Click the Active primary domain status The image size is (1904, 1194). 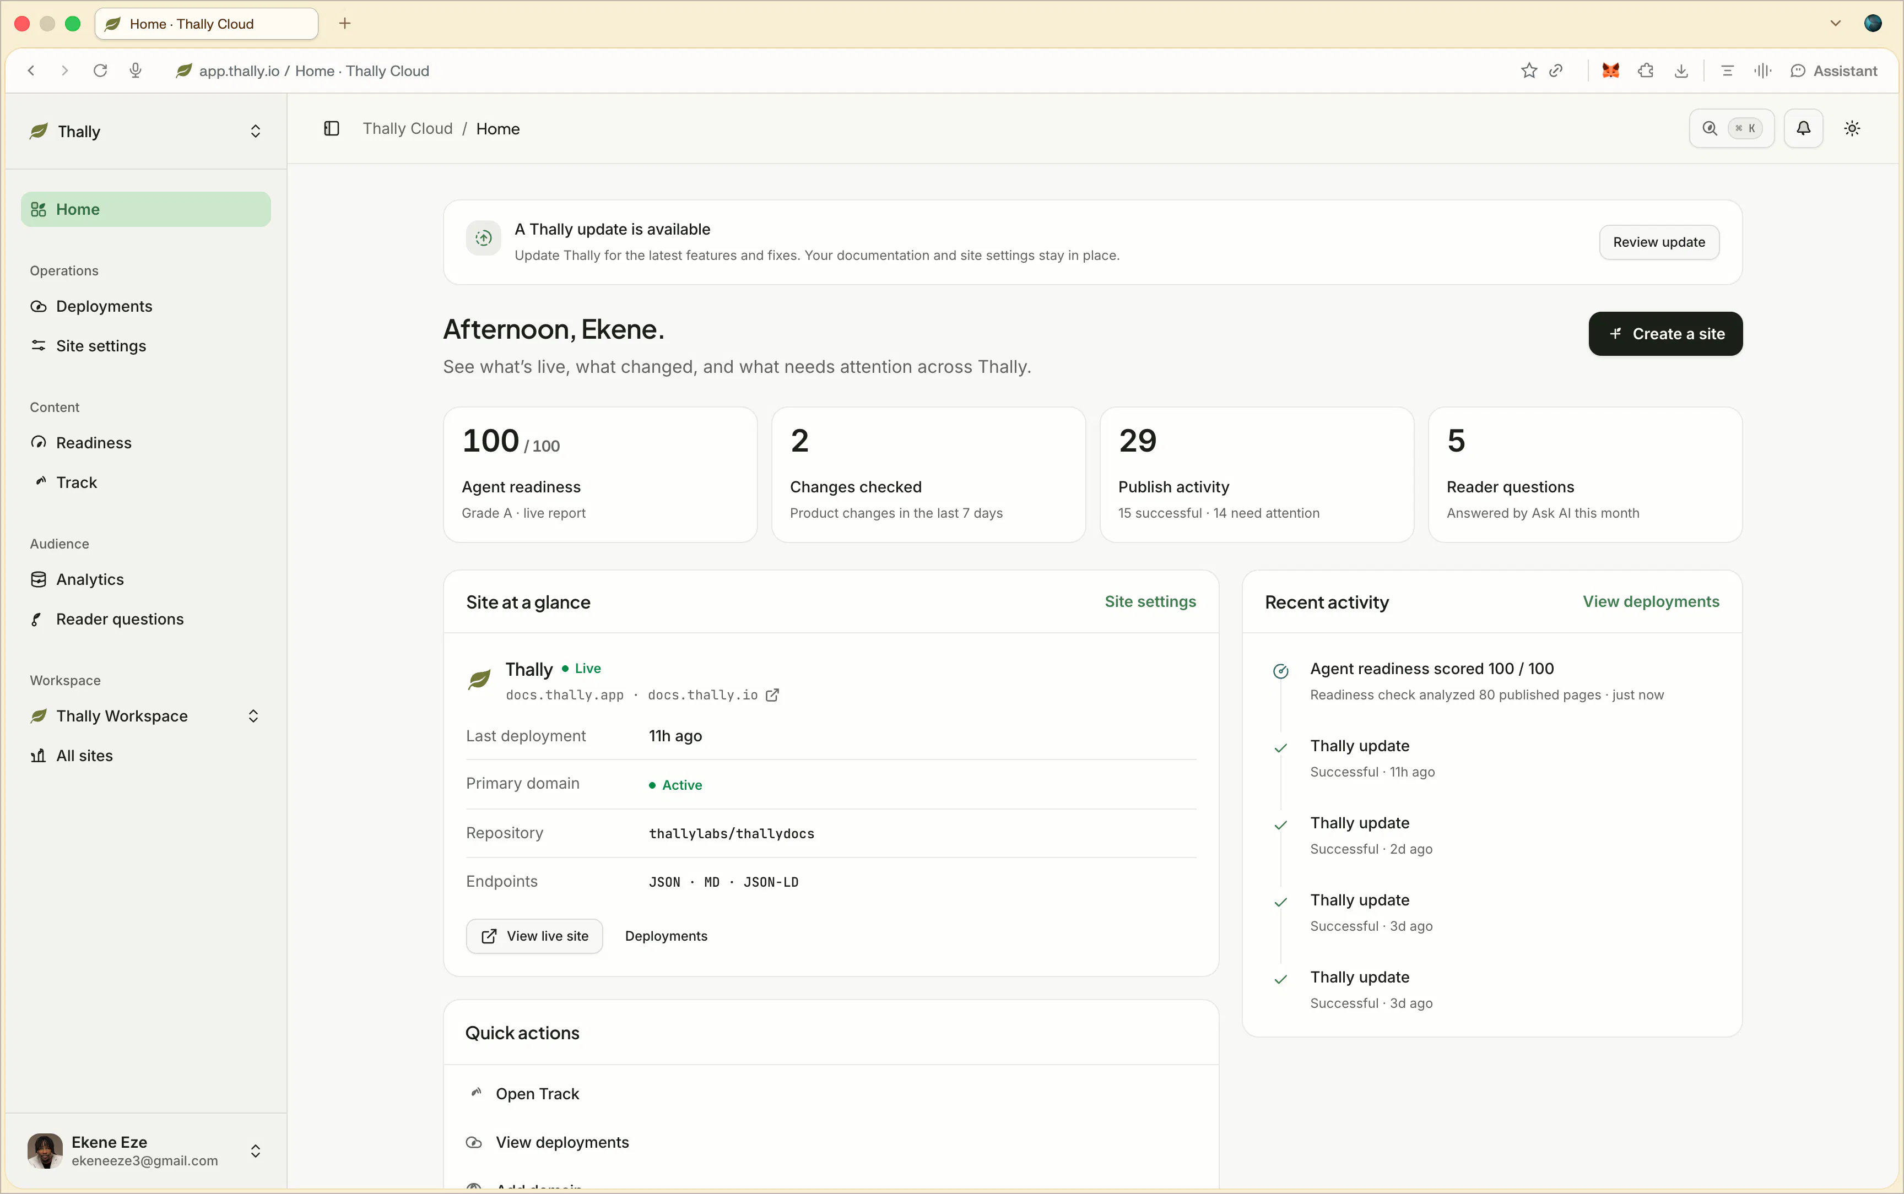(675, 785)
